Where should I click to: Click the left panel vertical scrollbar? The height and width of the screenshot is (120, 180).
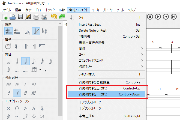60,68
